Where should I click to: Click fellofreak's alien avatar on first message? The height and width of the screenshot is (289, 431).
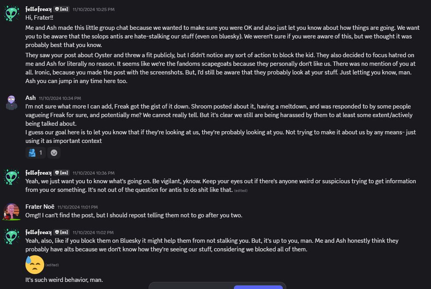click(x=11, y=13)
